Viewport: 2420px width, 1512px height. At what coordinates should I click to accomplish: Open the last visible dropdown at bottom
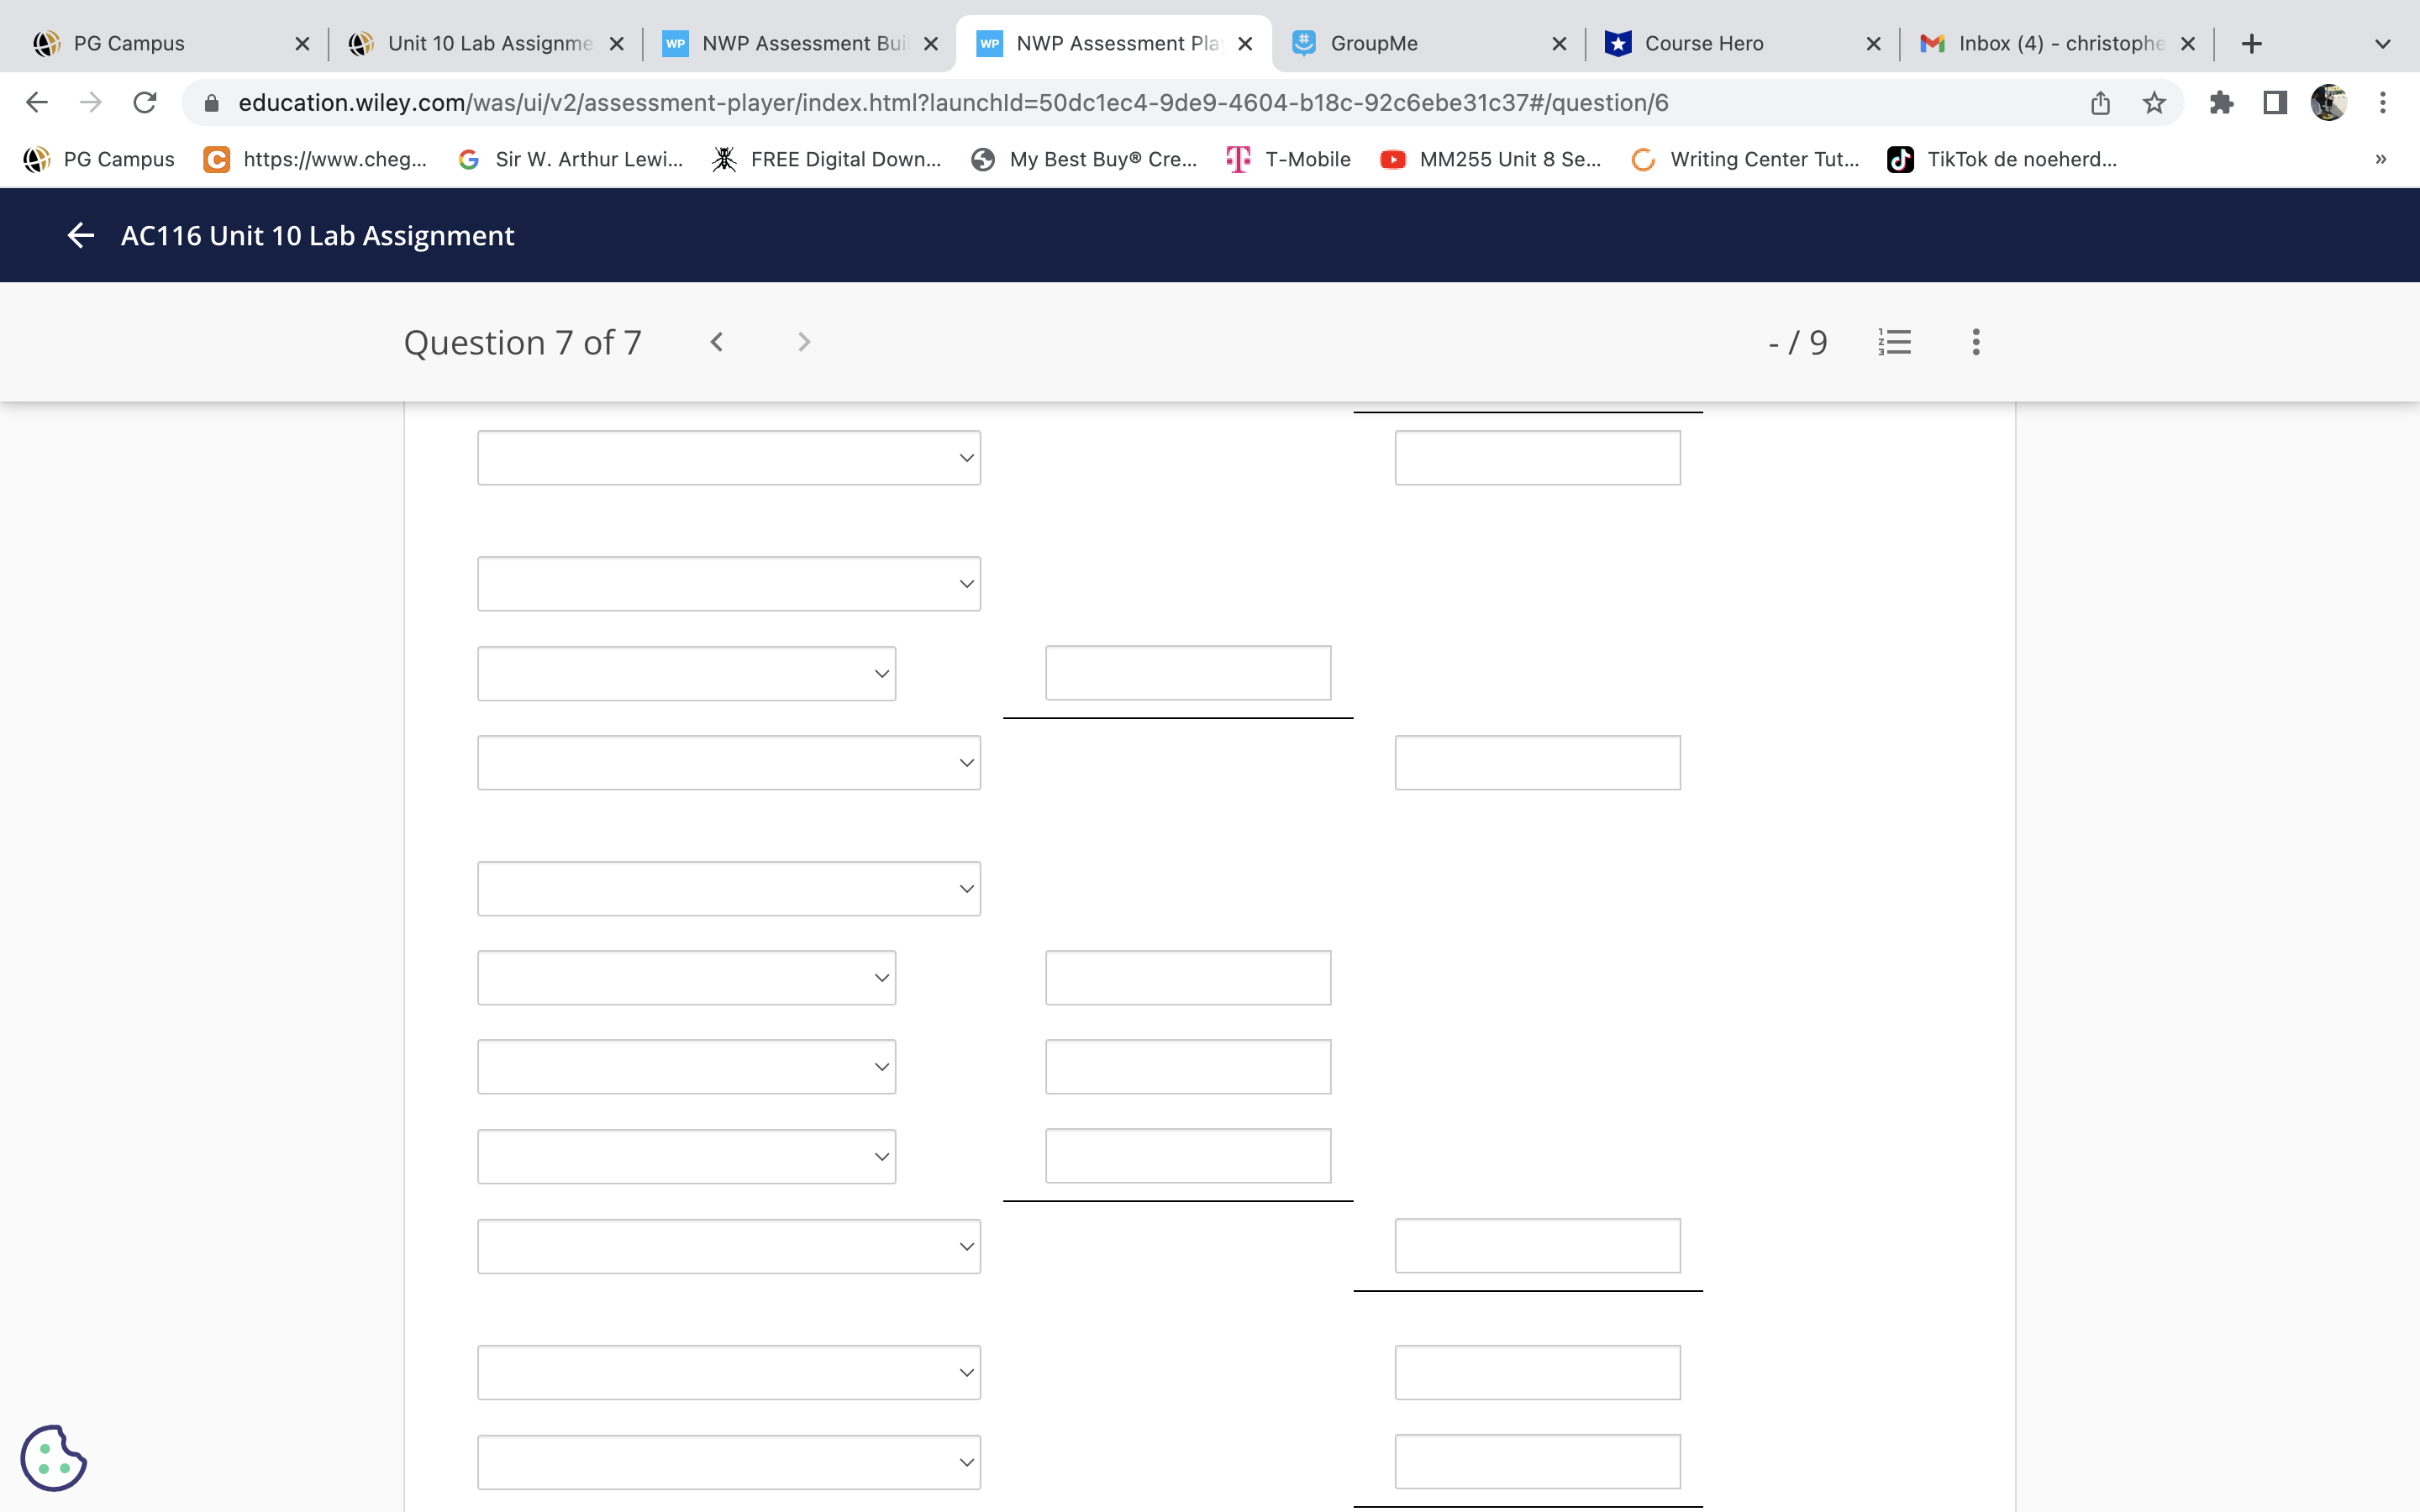click(728, 1462)
